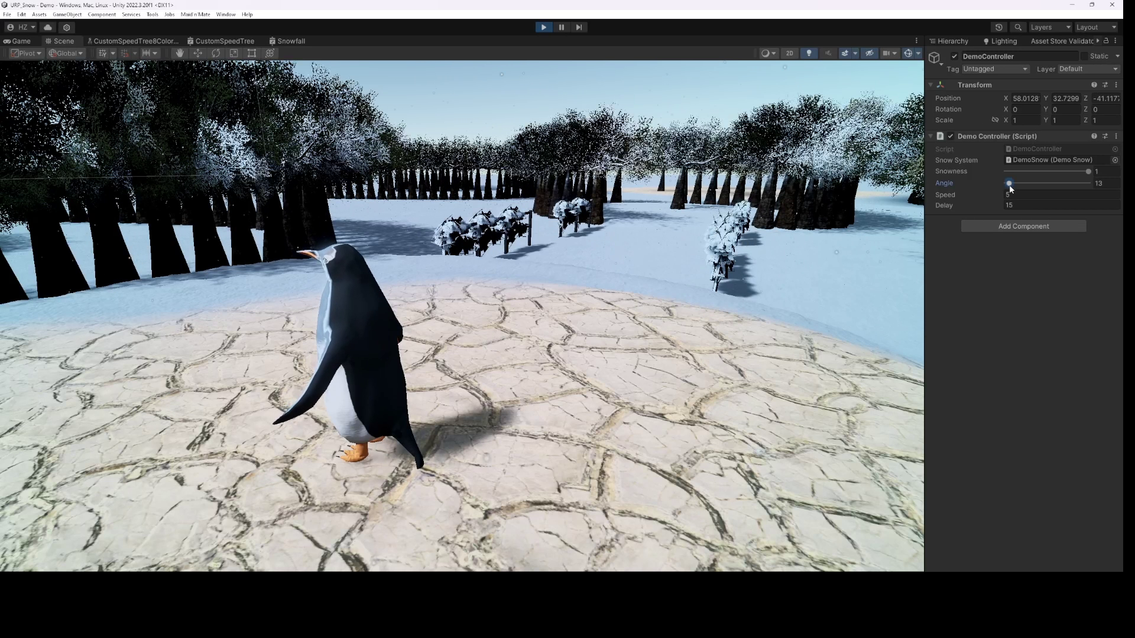This screenshot has height=638, width=1135.
Task: Toggle the Static checkbox
Action: coord(1084,56)
